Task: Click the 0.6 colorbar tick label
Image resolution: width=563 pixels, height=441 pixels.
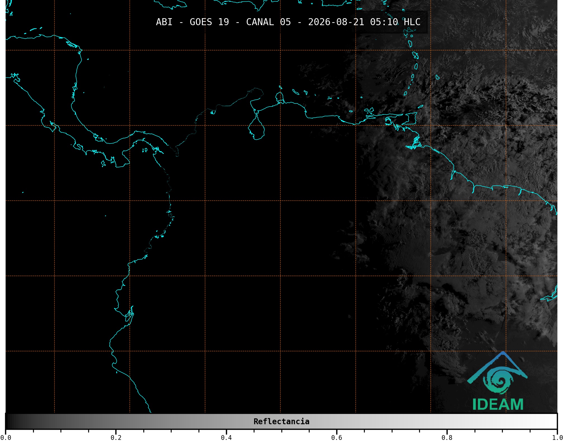Action: pyautogui.click(x=337, y=437)
